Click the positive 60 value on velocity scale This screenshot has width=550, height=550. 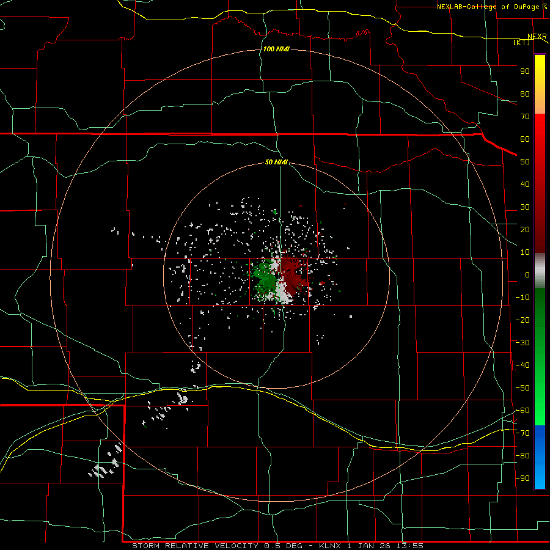(525, 139)
